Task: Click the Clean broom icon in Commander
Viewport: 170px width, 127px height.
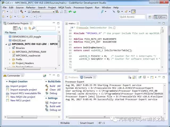Action: coord(46,90)
